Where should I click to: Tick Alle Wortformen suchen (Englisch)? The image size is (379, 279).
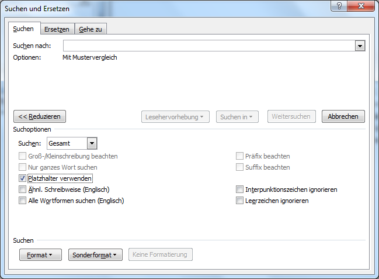pos(23,201)
